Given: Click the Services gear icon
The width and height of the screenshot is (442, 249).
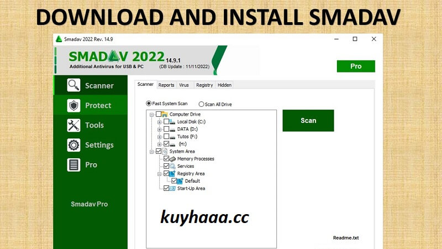Looking at the screenshot, I should click(x=172, y=167).
